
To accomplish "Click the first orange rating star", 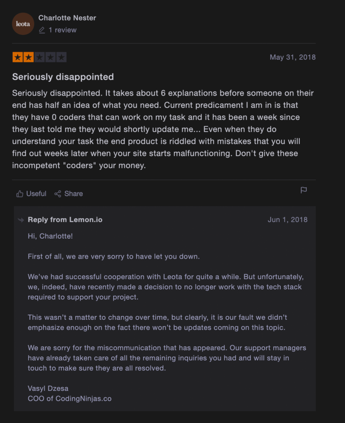I will pos(18,57).
